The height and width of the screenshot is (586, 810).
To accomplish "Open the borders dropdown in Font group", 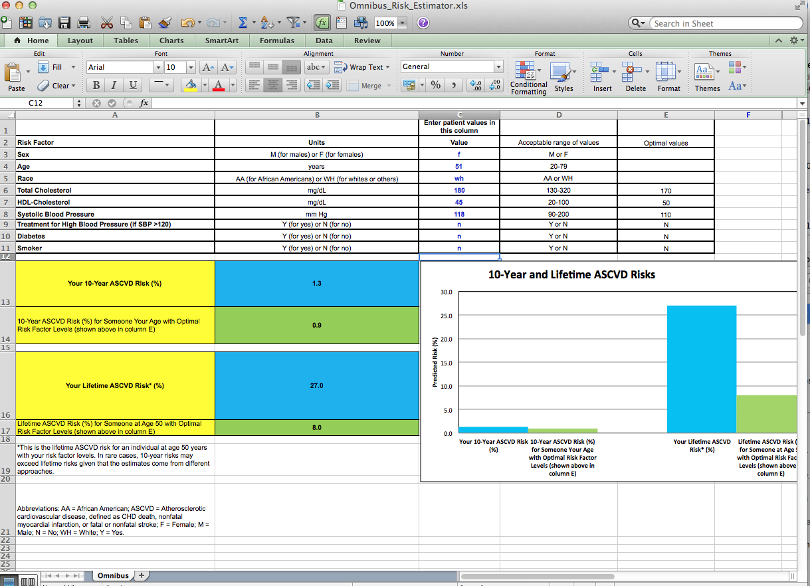I will point(167,85).
